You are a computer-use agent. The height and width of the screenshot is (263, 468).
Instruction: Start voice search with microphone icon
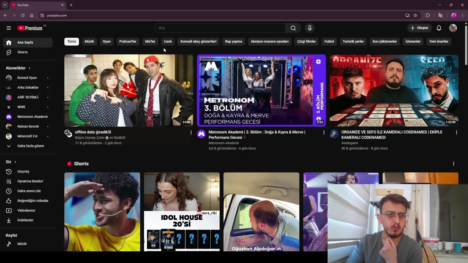pyautogui.click(x=310, y=28)
